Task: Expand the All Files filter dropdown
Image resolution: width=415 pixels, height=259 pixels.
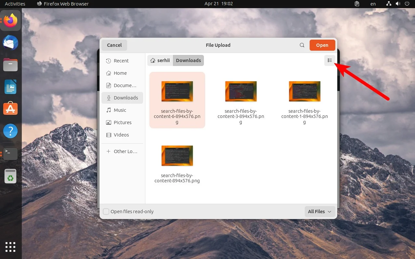Action: (320, 212)
